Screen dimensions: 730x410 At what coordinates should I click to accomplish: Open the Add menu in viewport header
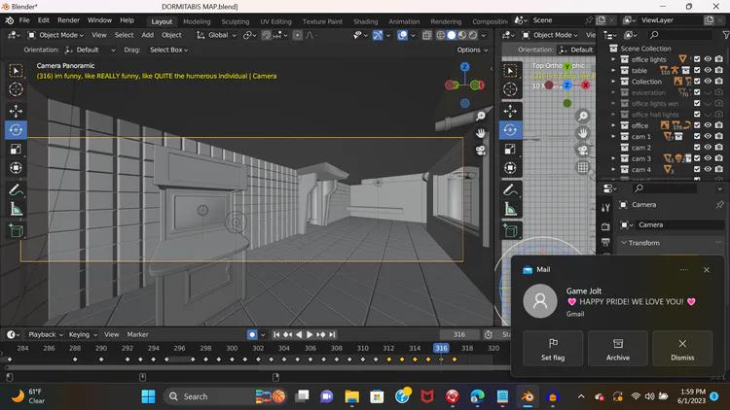pos(148,35)
